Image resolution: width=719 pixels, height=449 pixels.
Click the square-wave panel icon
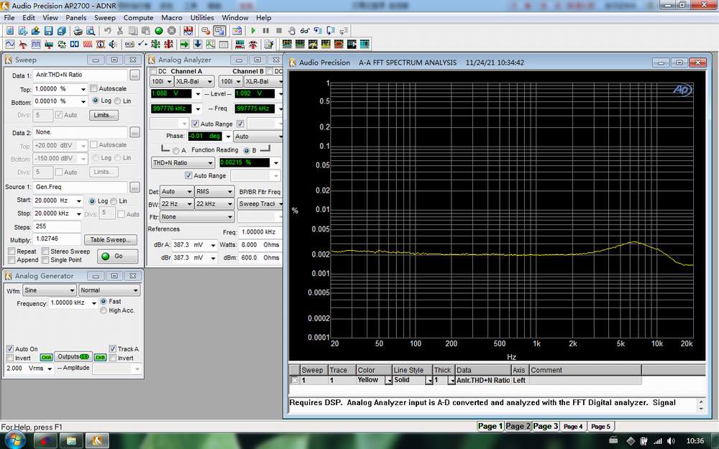(36, 45)
